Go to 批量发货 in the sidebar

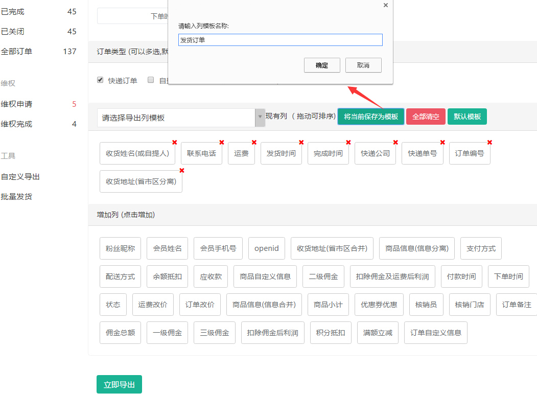pos(16,197)
